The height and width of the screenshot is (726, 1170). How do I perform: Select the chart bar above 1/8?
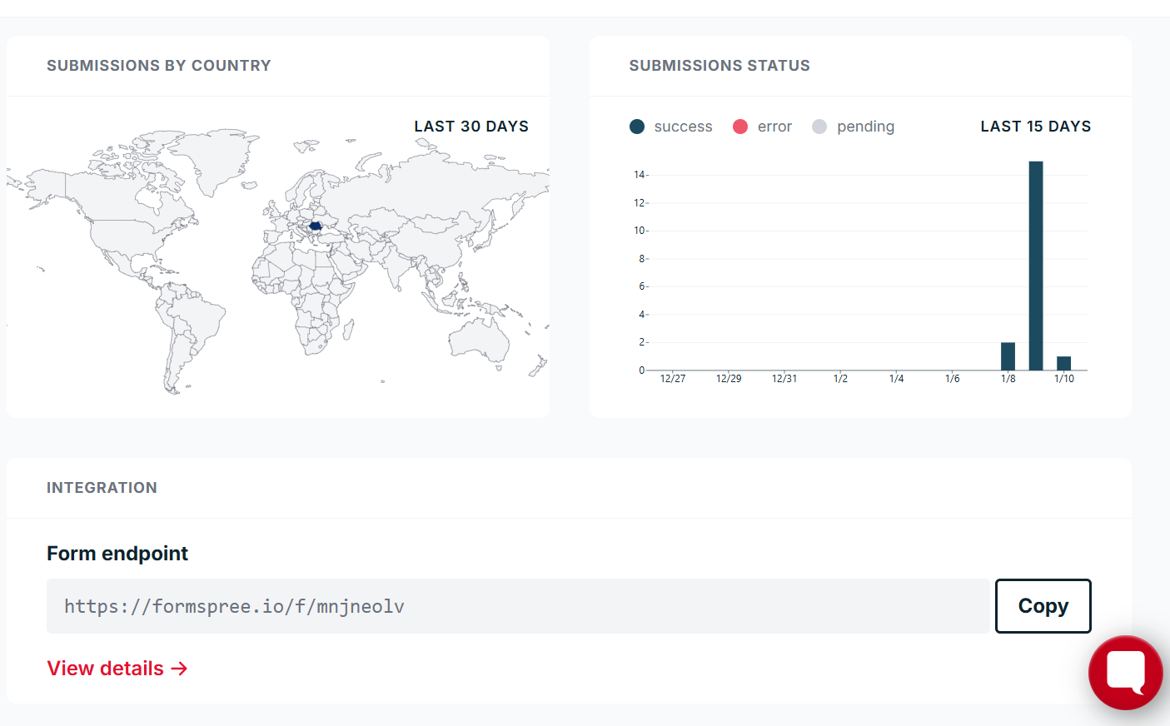(1008, 356)
